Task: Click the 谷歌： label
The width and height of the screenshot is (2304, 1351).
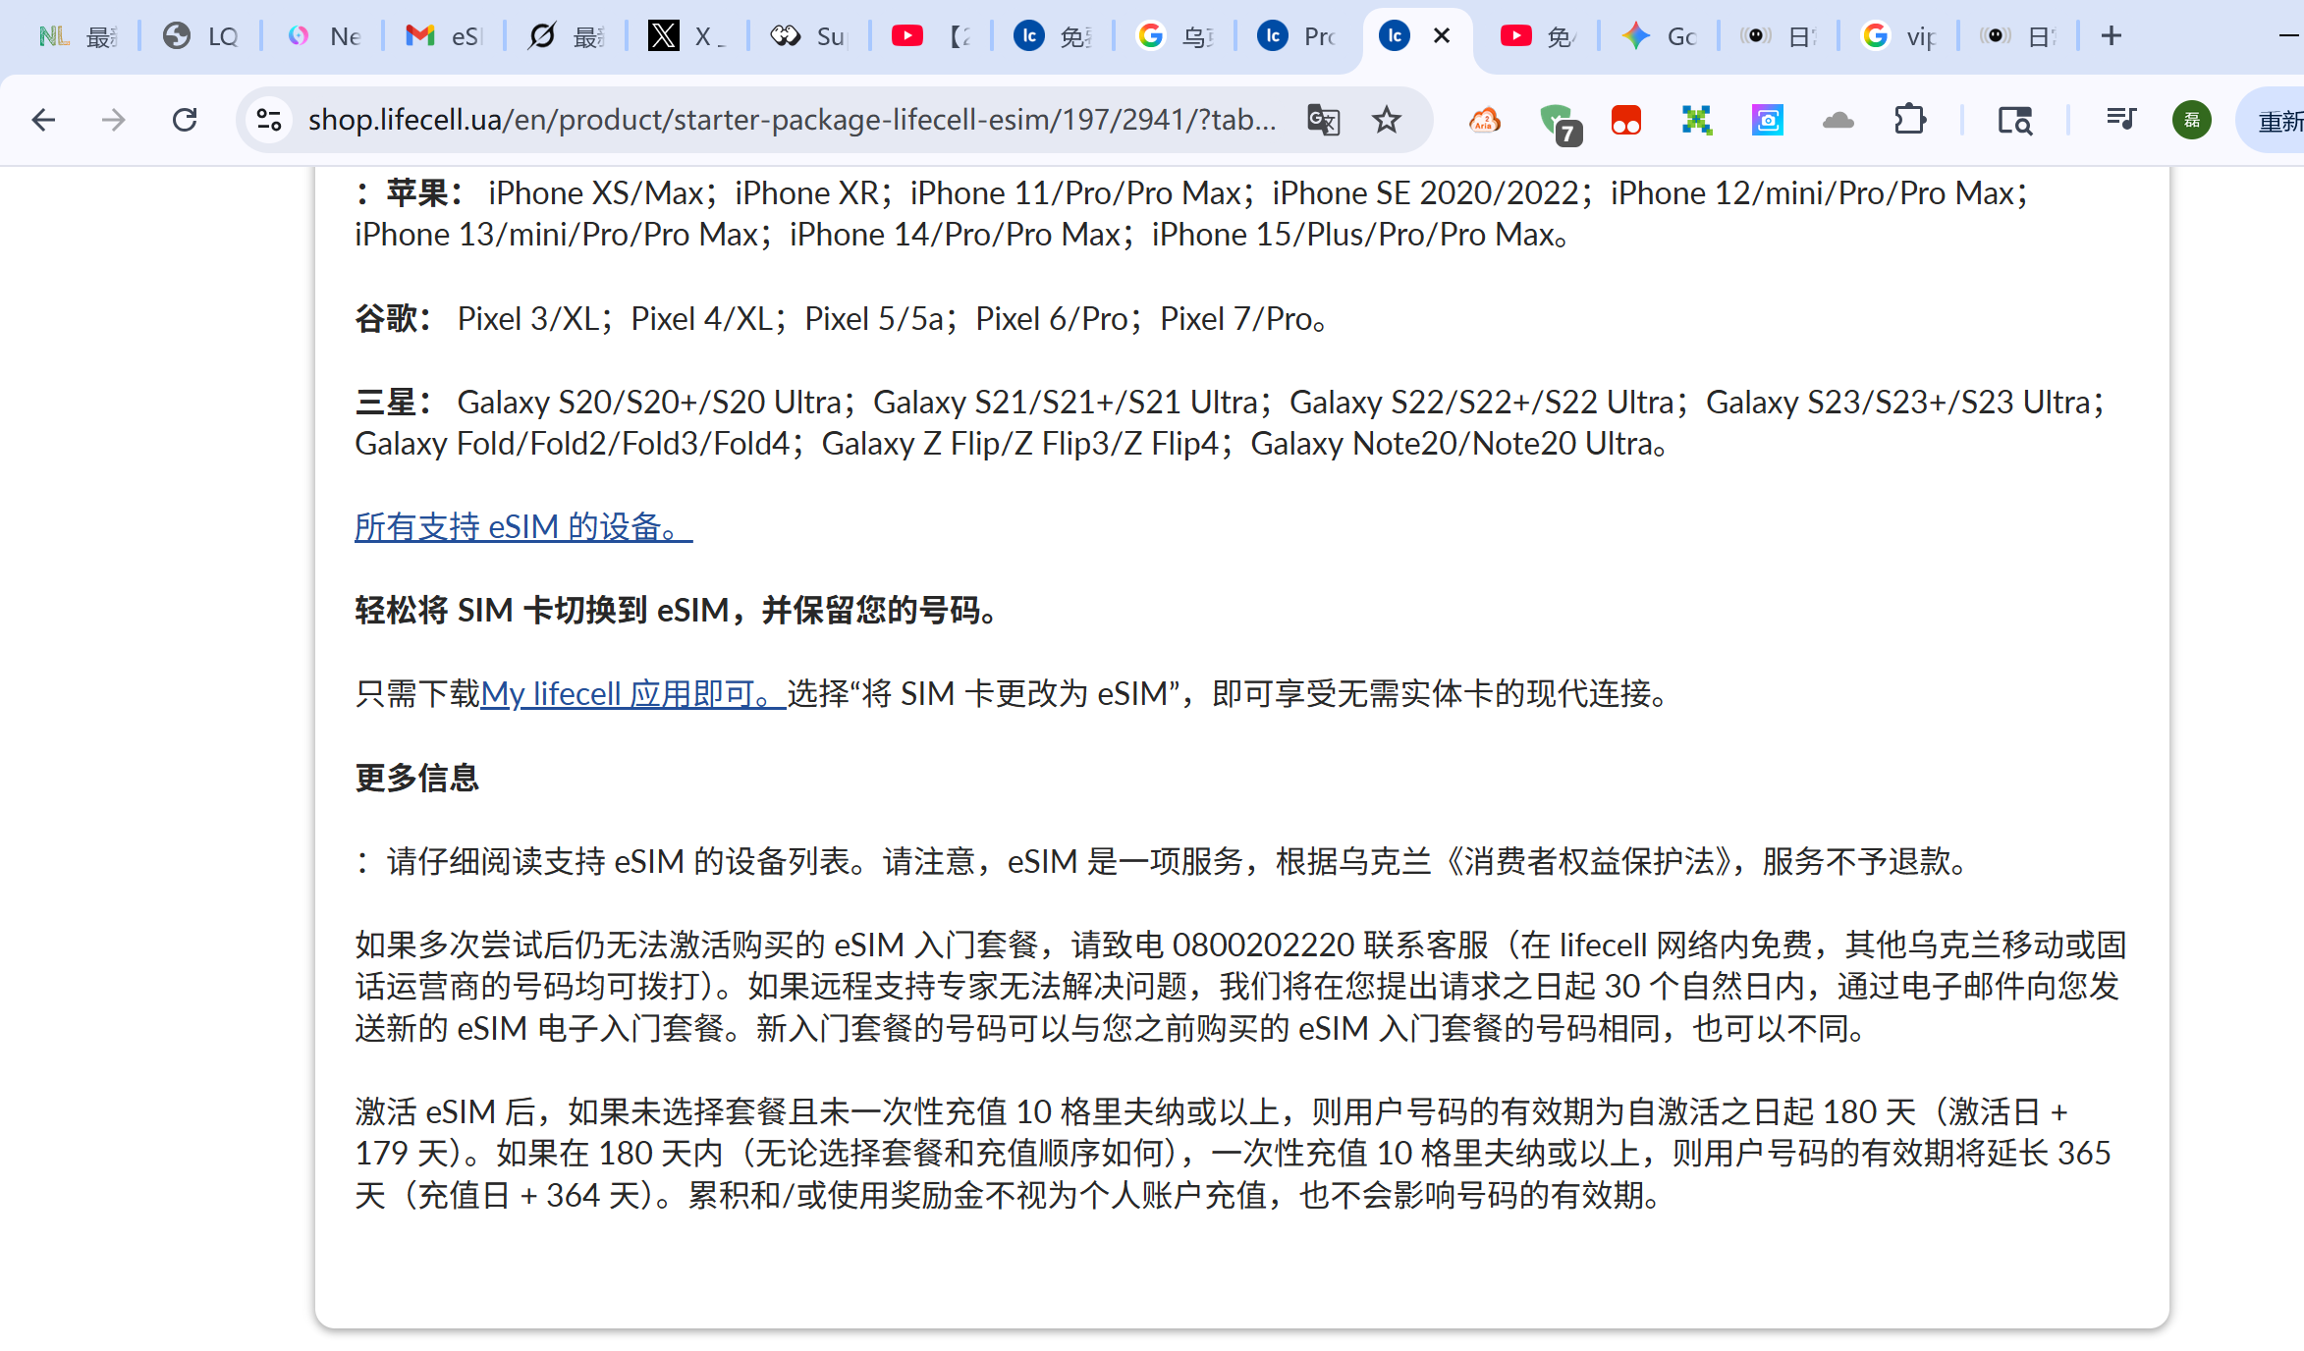Action: [x=394, y=319]
